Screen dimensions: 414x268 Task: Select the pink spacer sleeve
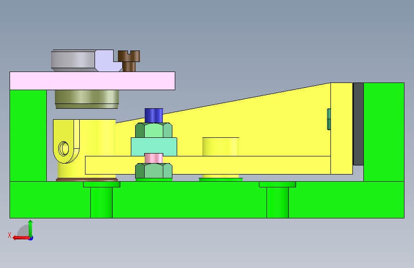point(154,158)
